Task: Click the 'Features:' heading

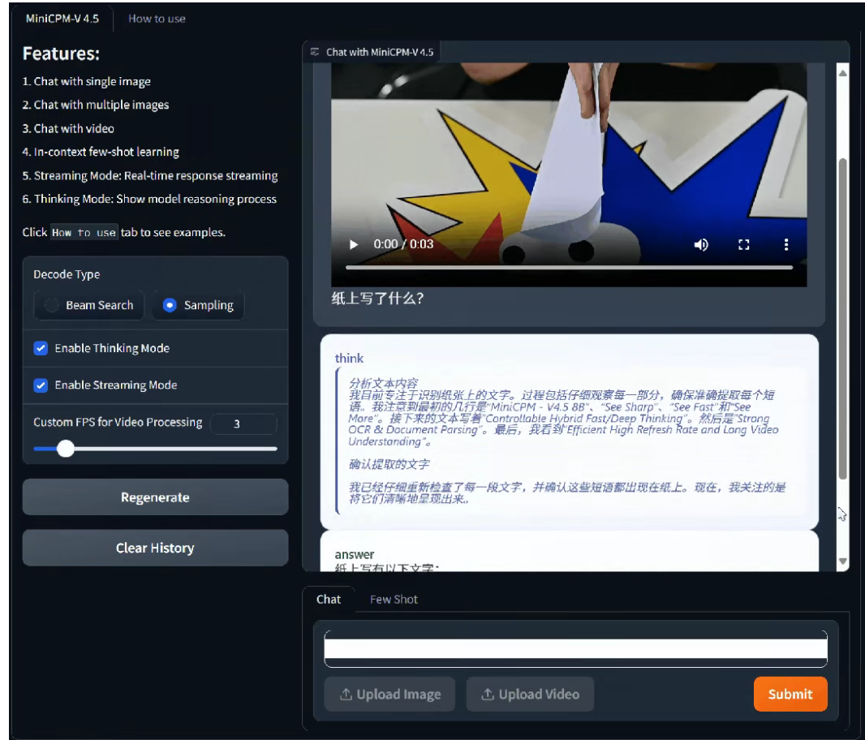Action: (x=61, y=54)
